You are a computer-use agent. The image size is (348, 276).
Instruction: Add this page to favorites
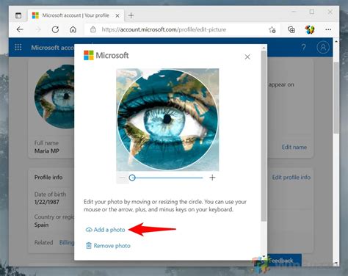pos(272,29)
